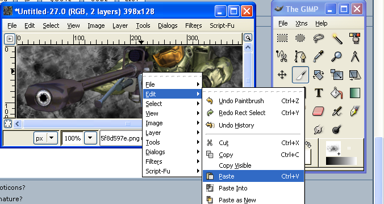The image size is (384, 204).
Task: Select the Shear tool
Action: [355, 75]
